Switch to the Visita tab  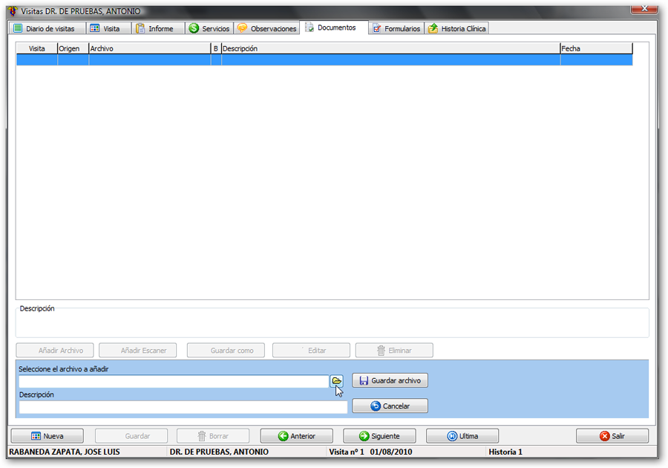105,28
